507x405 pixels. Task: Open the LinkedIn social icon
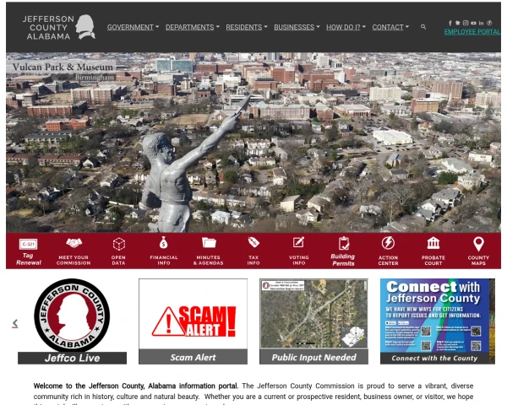coord(481,23)
